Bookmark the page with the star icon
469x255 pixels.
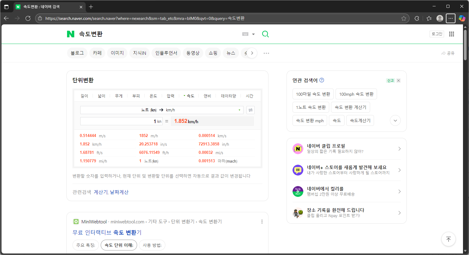tap(404, 18)
